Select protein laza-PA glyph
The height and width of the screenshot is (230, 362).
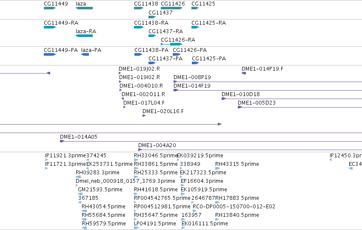(x=85, y=54)
